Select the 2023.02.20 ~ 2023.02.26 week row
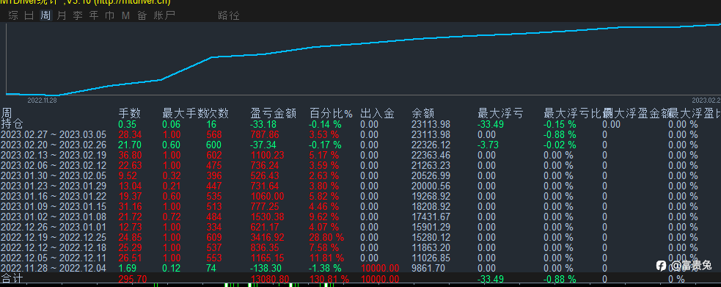The width and height of the screenshot is (721, 287). tap(361, 145)
